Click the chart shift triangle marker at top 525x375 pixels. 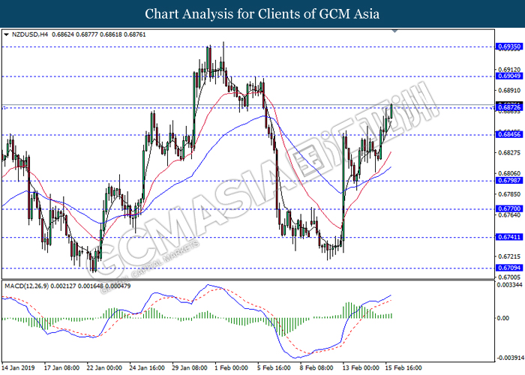[394, 31]
